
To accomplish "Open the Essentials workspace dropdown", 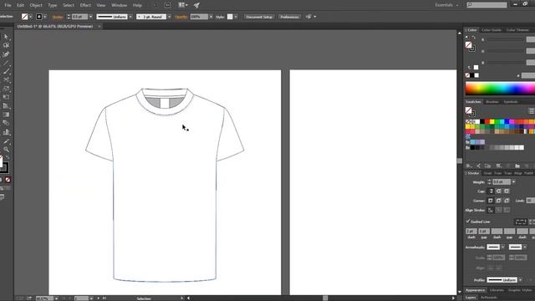I will click(x=446, y=5).
